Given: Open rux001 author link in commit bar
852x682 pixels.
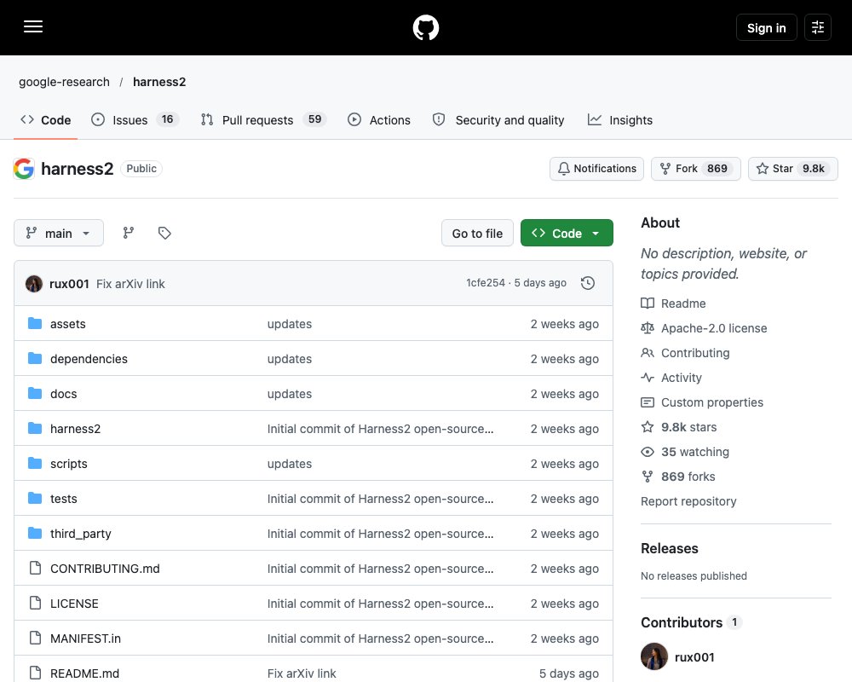Looking at the screenshot, I should [x=69, y=284].
